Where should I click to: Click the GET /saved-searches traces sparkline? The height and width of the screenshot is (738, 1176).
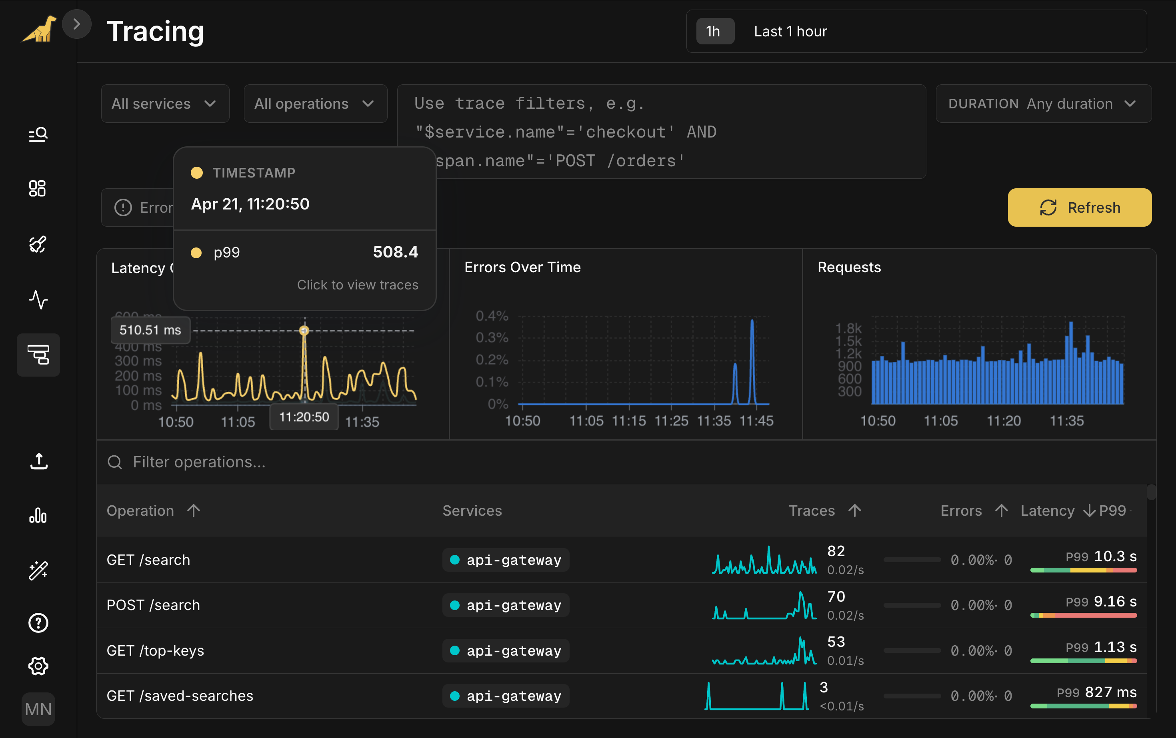(756, 696)
